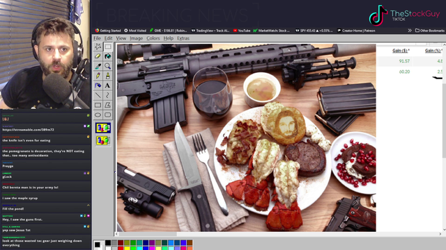
Task: Open the SPY 455.43 bookmark
Action: 314,31
